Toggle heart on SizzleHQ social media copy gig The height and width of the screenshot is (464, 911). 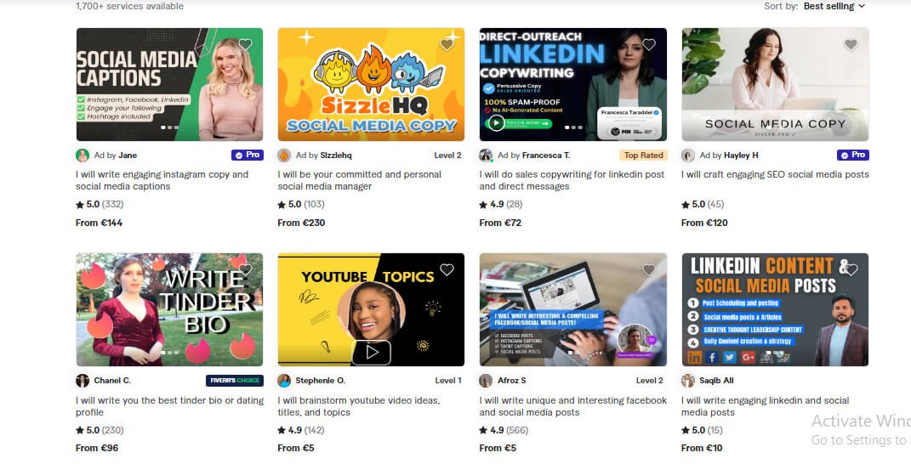click(x=447, y=44)
